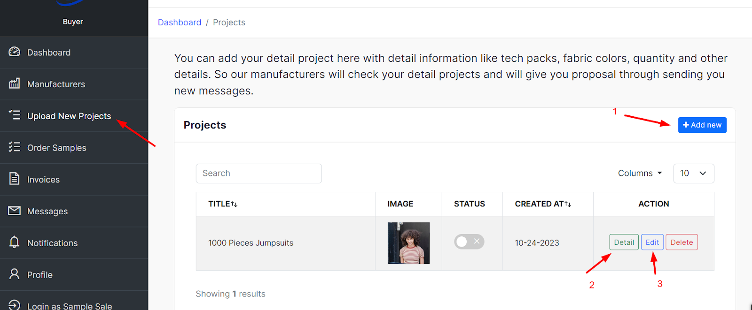Click the Dashboard gauge icon in sidebar
The image size is (752, 310).
point(15,52)
